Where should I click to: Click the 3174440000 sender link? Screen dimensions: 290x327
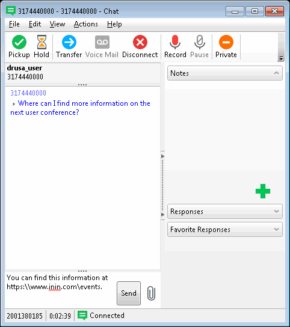(x=28, y=93)
